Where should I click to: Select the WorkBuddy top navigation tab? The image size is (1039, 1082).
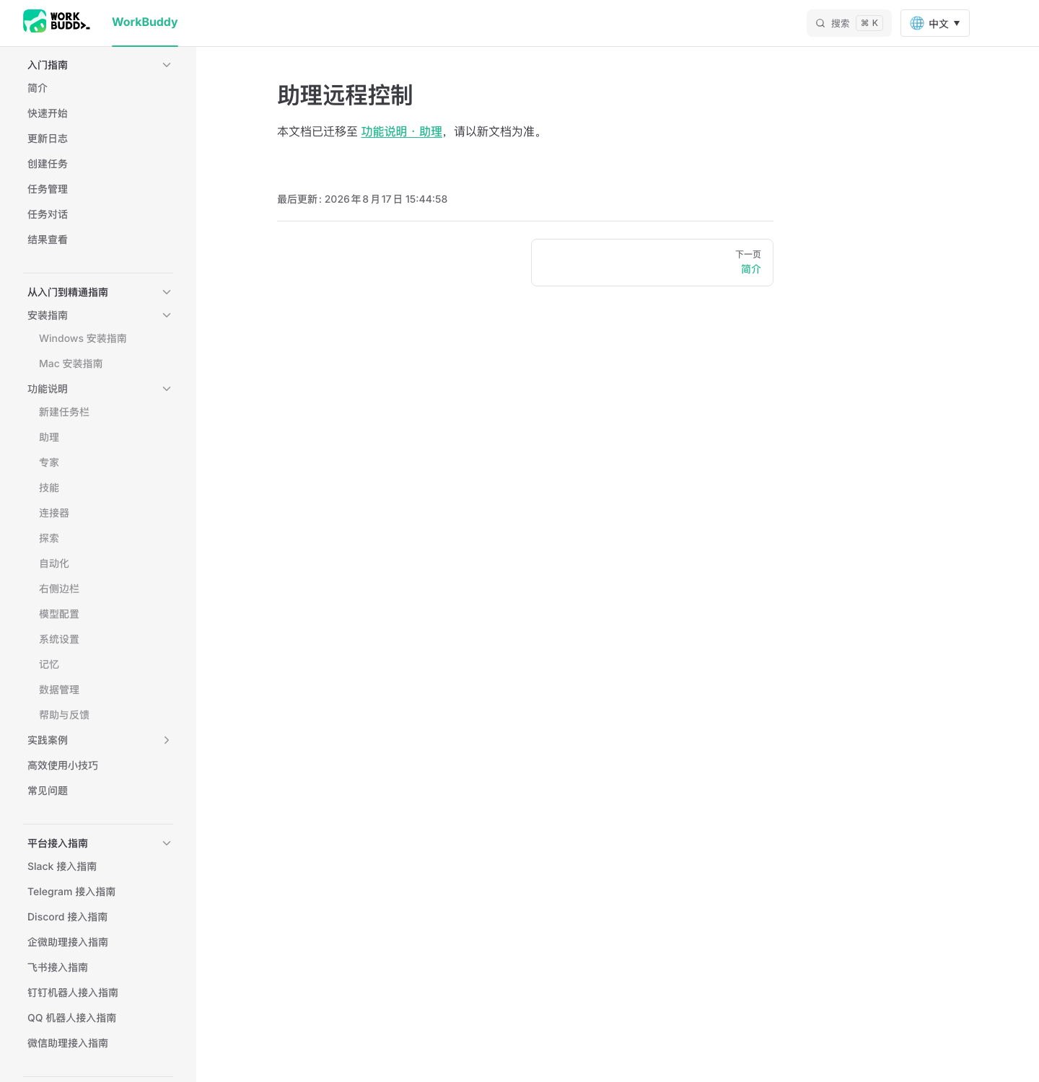coord(145,22)
